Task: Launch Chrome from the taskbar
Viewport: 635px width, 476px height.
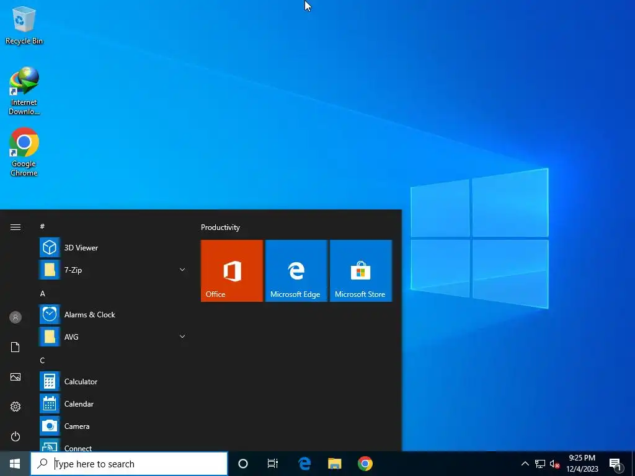Action: pyautogui.click(x=365, y=464)
